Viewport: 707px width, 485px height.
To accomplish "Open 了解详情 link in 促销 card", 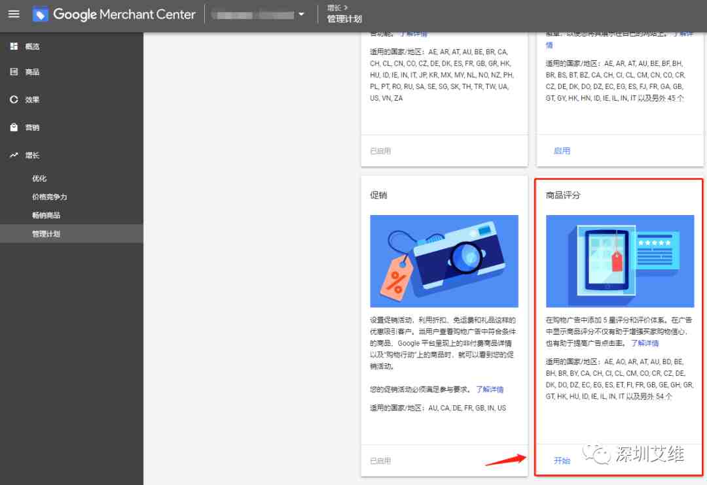I will click(490, 390).
